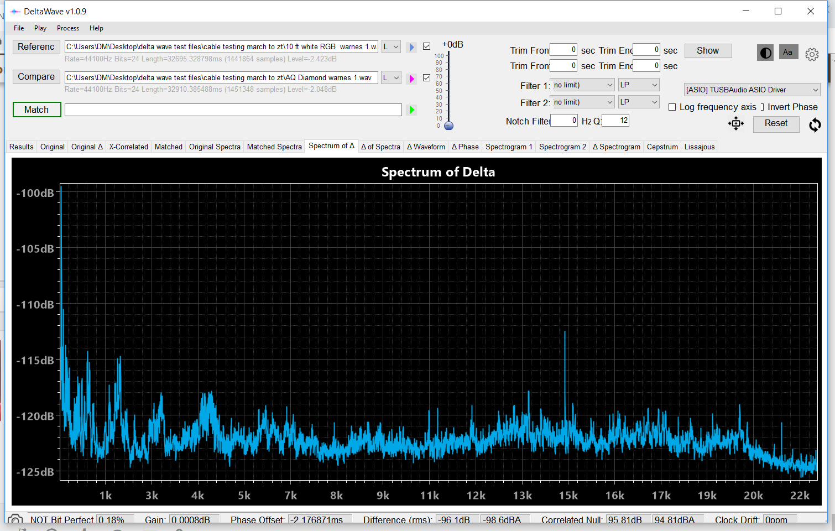Switch to the Lissajous tab
Viewport: 835px width, 531px height.
[700, 147]
